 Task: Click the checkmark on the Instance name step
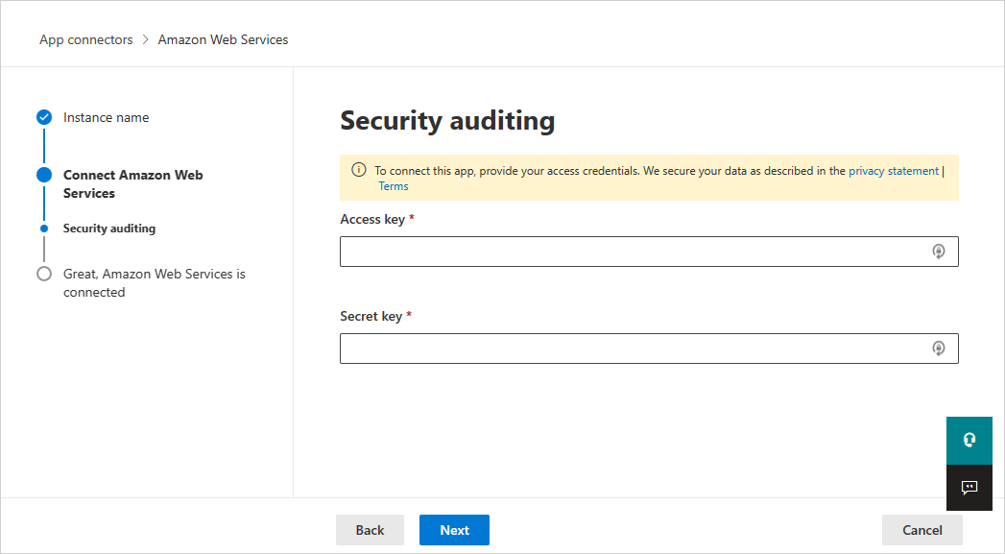click(x=44, y=116)
